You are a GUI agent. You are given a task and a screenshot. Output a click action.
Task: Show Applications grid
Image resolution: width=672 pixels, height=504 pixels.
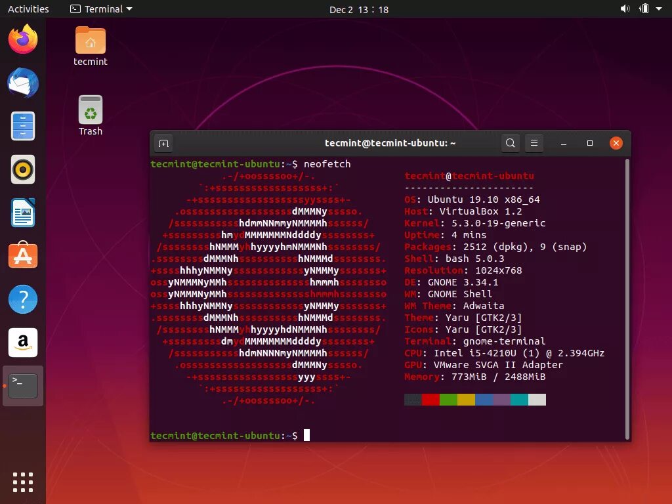pos(23,482)
